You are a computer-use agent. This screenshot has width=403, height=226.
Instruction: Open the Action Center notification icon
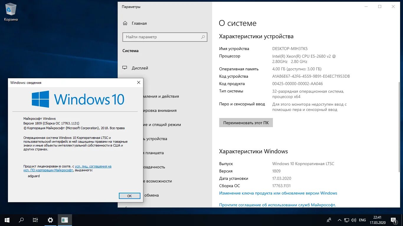(394, 220)
